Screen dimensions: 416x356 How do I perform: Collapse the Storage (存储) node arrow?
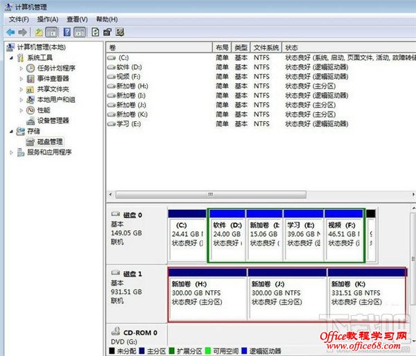tap(11, 131)
